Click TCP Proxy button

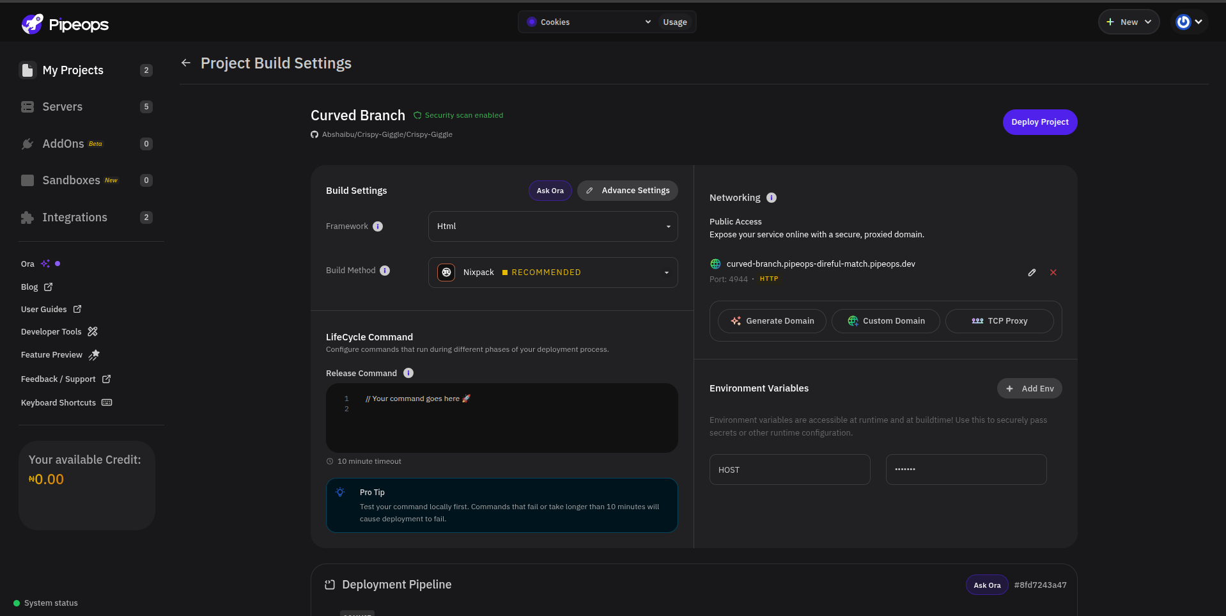pos(1000,321)
